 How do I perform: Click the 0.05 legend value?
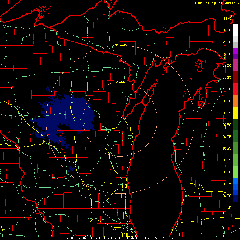227,184
